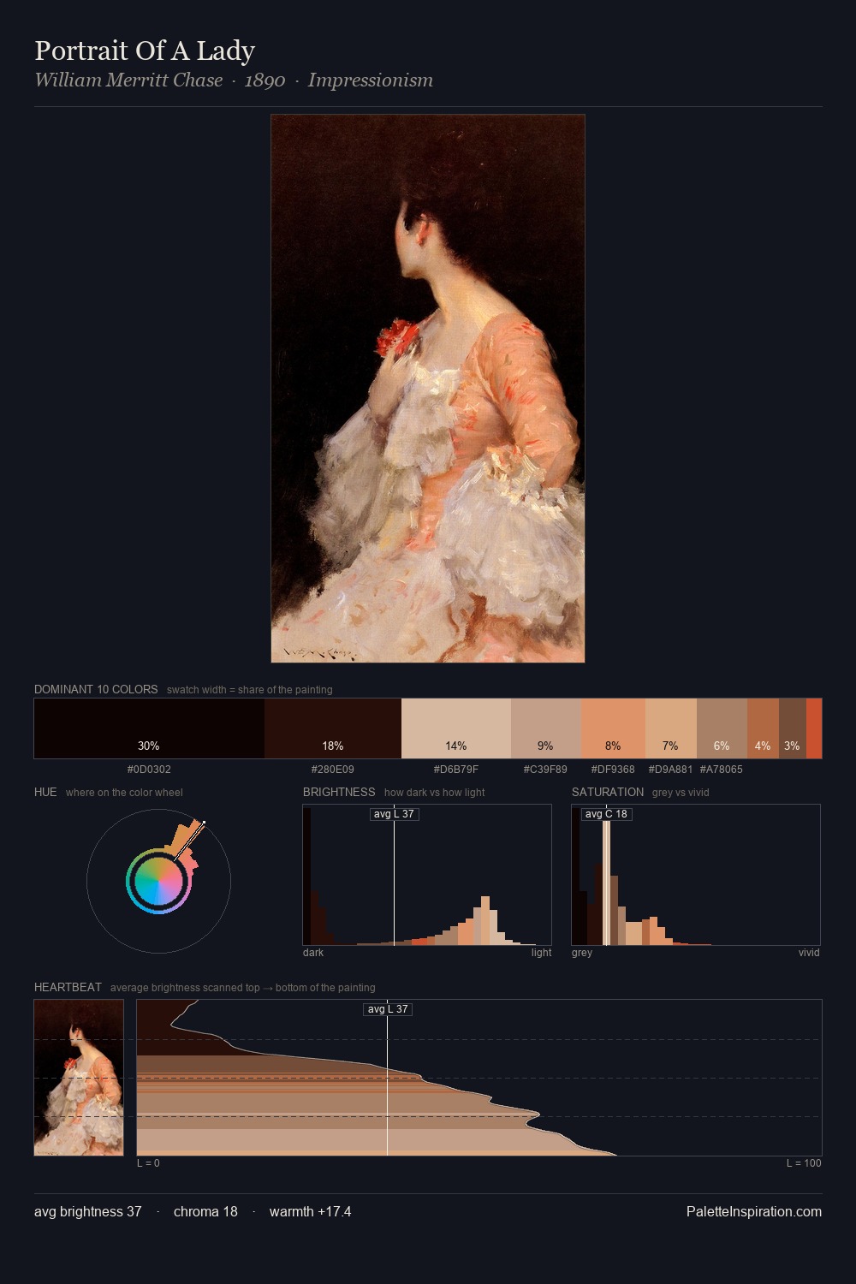Image resolution: width=856 pixels, height=1284 pixels.
Task: Click the tallest light bar in brightness histogram
Action: [x=485, y=920]
